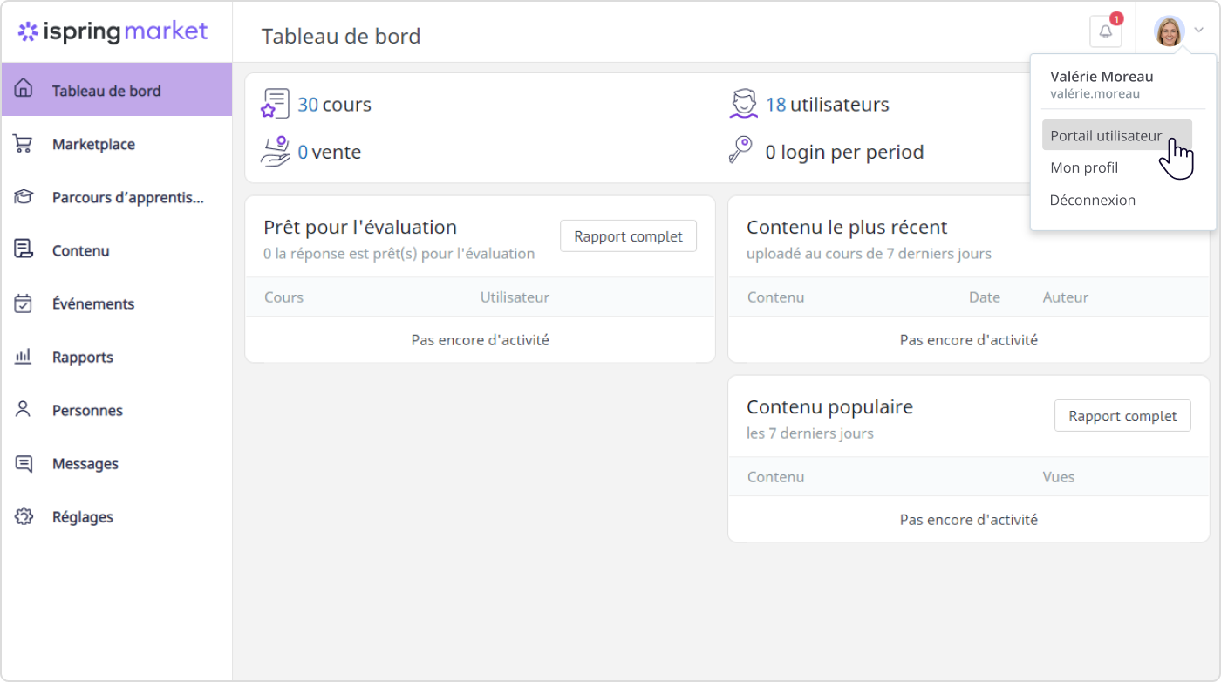
Task: Click the Tableau de bord home icon
Action: 24,89
